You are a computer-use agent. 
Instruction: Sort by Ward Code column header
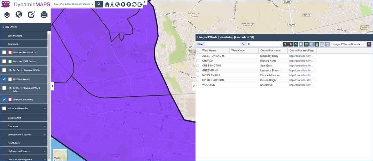(244, 50)
